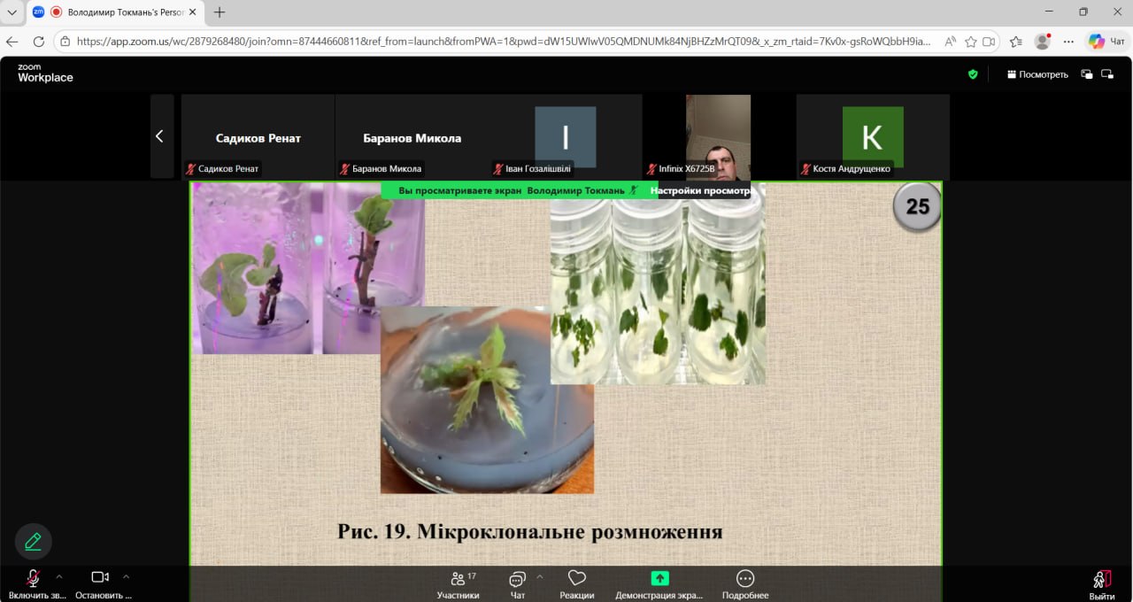Click the green annotation pencil icon
Viewport: 1133px width, 602px height.
33,542
